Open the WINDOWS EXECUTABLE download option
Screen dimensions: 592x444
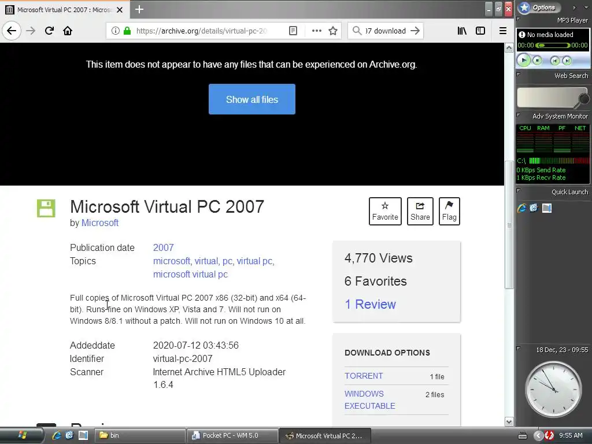pyautogui.click(x=369, y=400)
